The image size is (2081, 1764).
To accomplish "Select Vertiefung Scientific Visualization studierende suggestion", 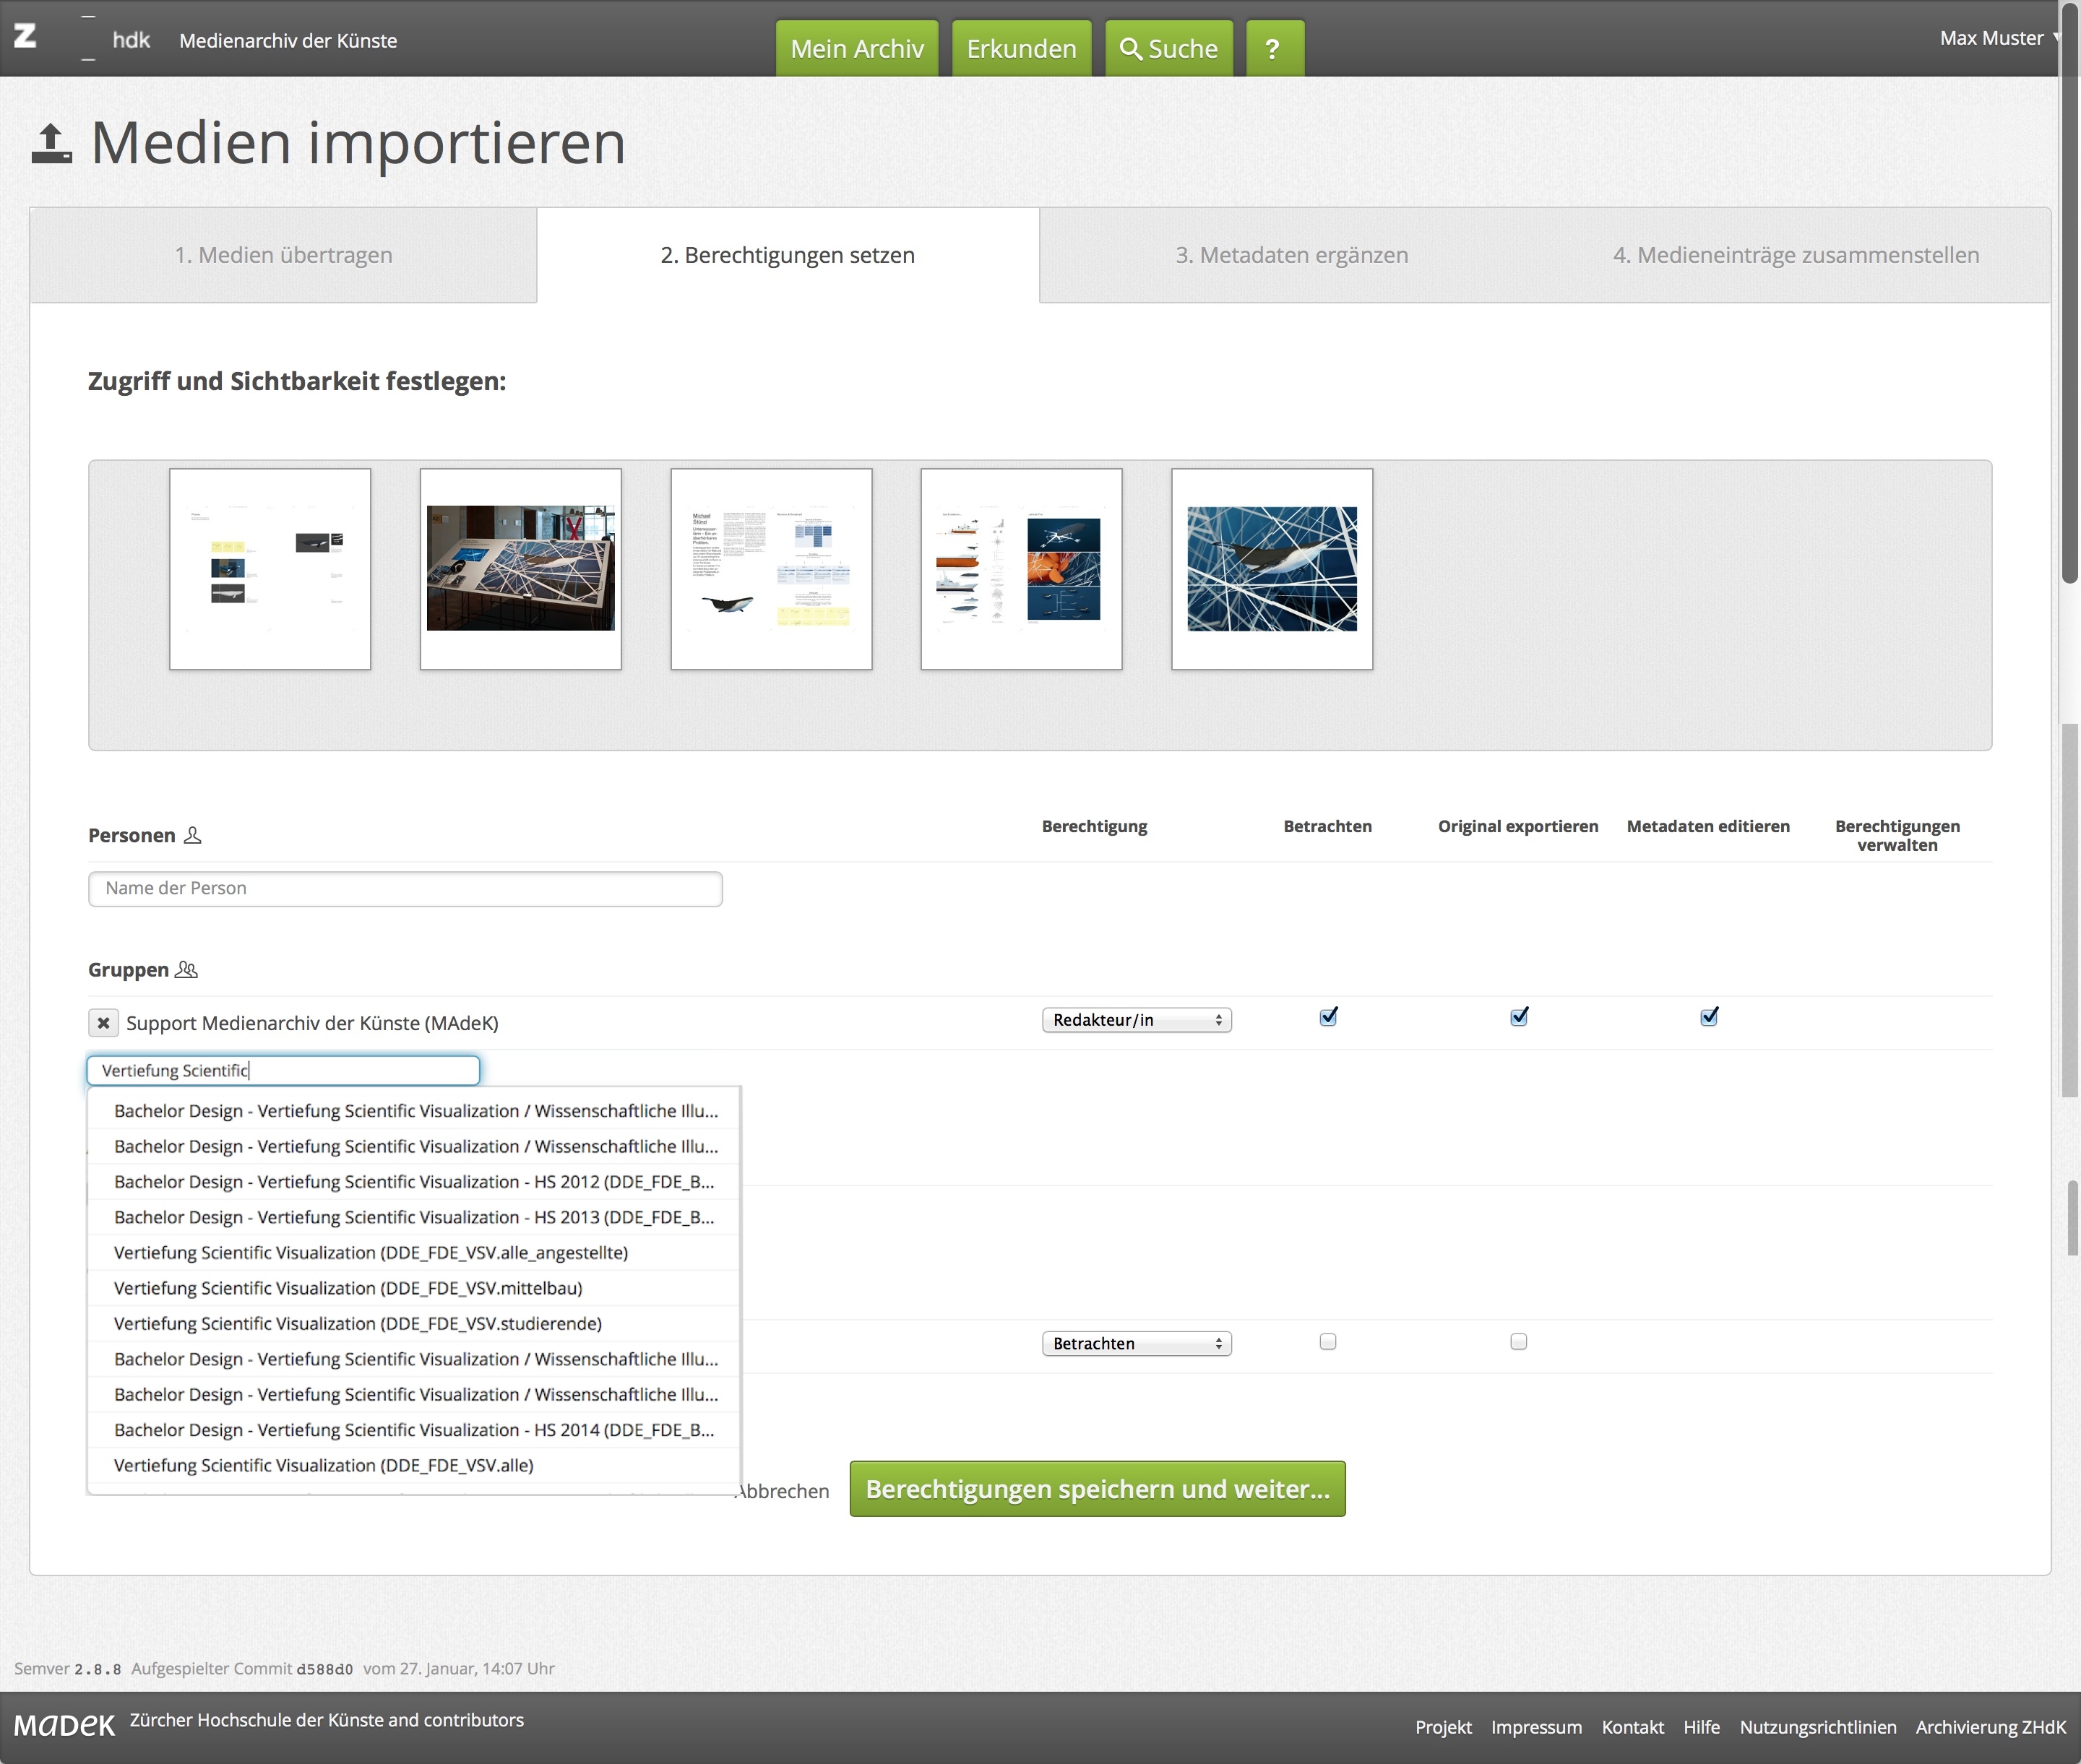I will (357, 1323).
